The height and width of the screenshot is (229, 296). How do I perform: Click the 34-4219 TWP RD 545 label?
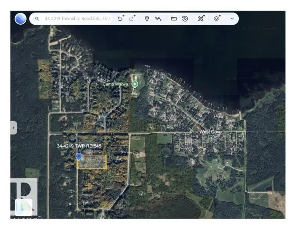(x=79, y=146)
